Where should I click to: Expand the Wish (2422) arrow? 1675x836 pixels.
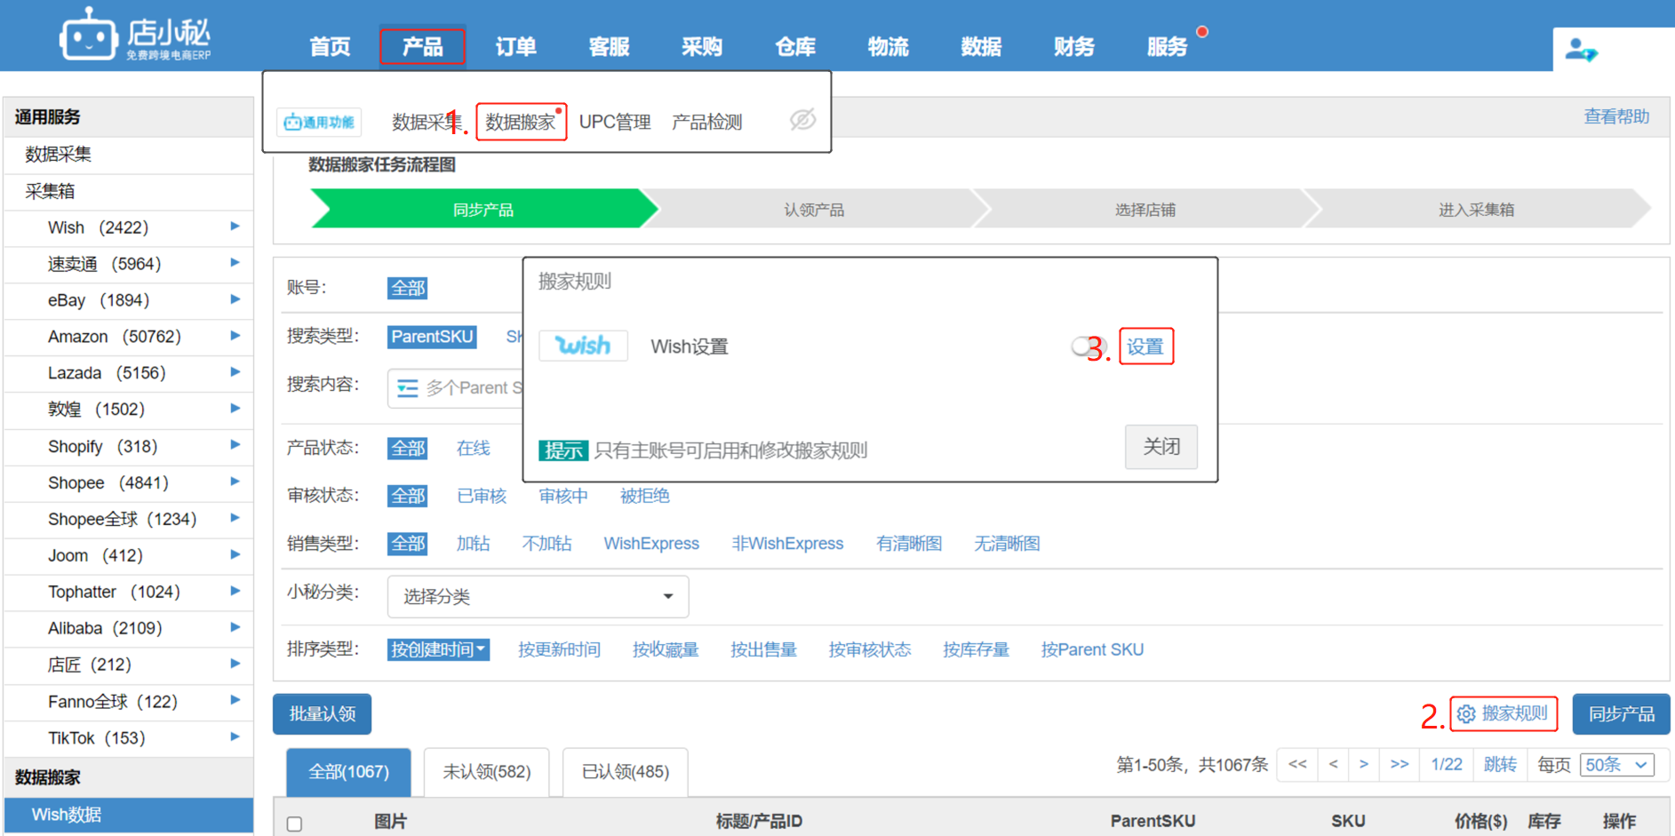point(235,227)
